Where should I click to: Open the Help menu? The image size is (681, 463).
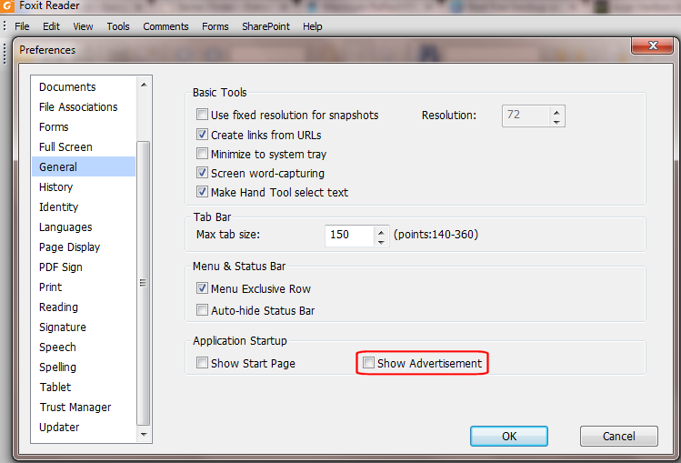(x=312, y=26)
